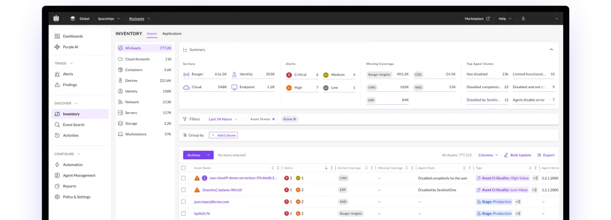This screenshot has width=611, height=220.
Task: Open Purple AI from the sidebar
Action: tap(70, 47)
